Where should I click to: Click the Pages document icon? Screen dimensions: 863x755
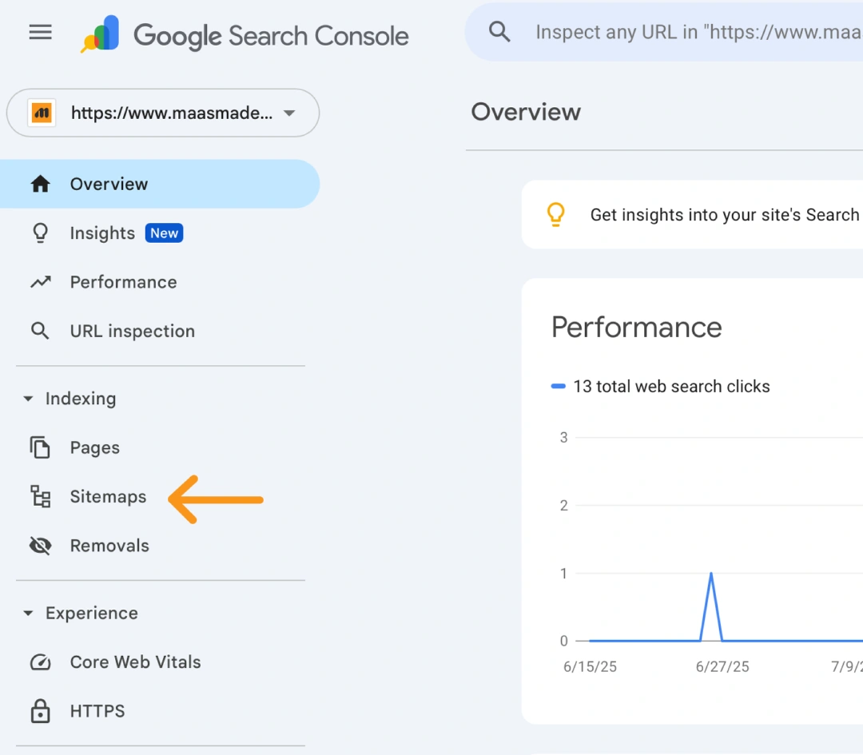coord(40,447)
